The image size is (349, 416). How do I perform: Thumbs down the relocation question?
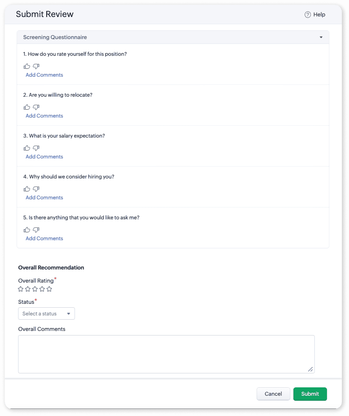(x=36, y=107)
